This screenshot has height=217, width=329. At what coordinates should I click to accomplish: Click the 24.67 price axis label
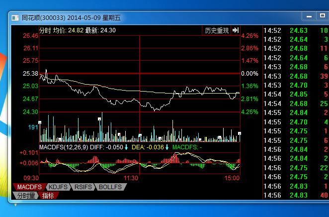[31, 99]
